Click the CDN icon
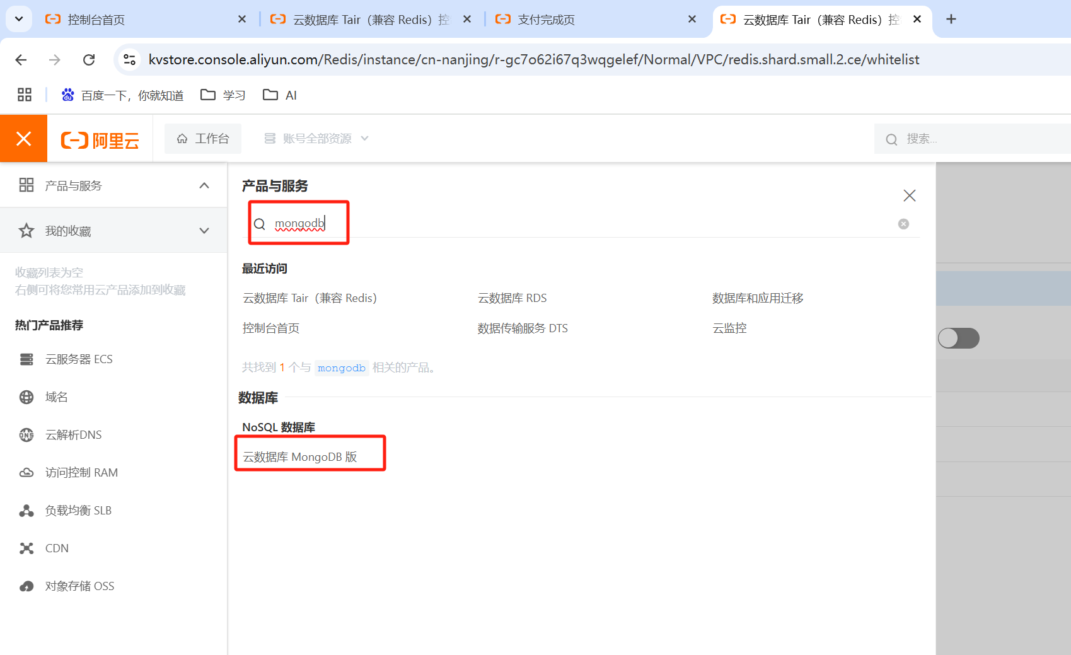This screenshot has width=1071, height=655. 26,548
